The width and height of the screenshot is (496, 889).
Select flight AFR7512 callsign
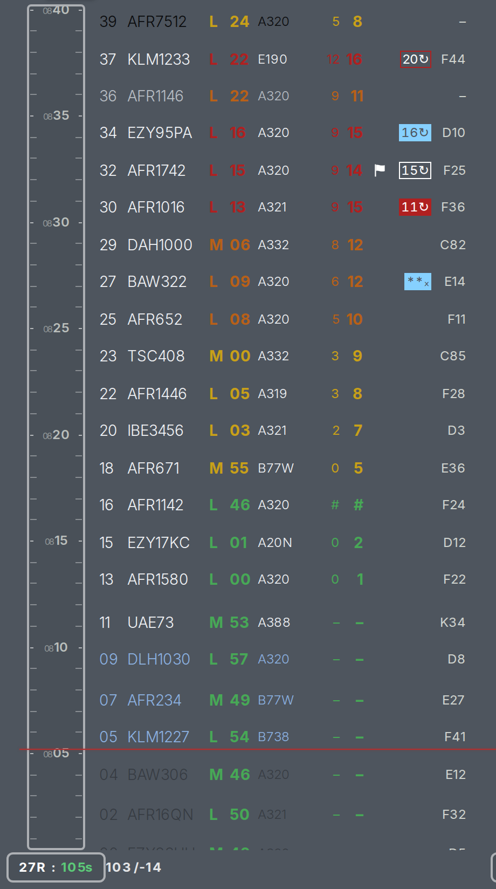pyautogui.click(x=157, y=22)
